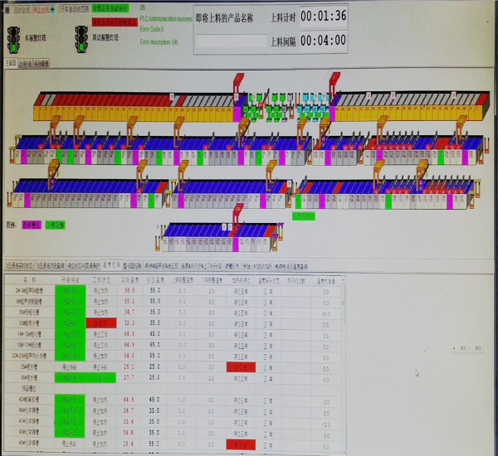Click the green legend swatch
This screenshot has height=456, width=498.
pyautogui.click(x=56, y=225)
